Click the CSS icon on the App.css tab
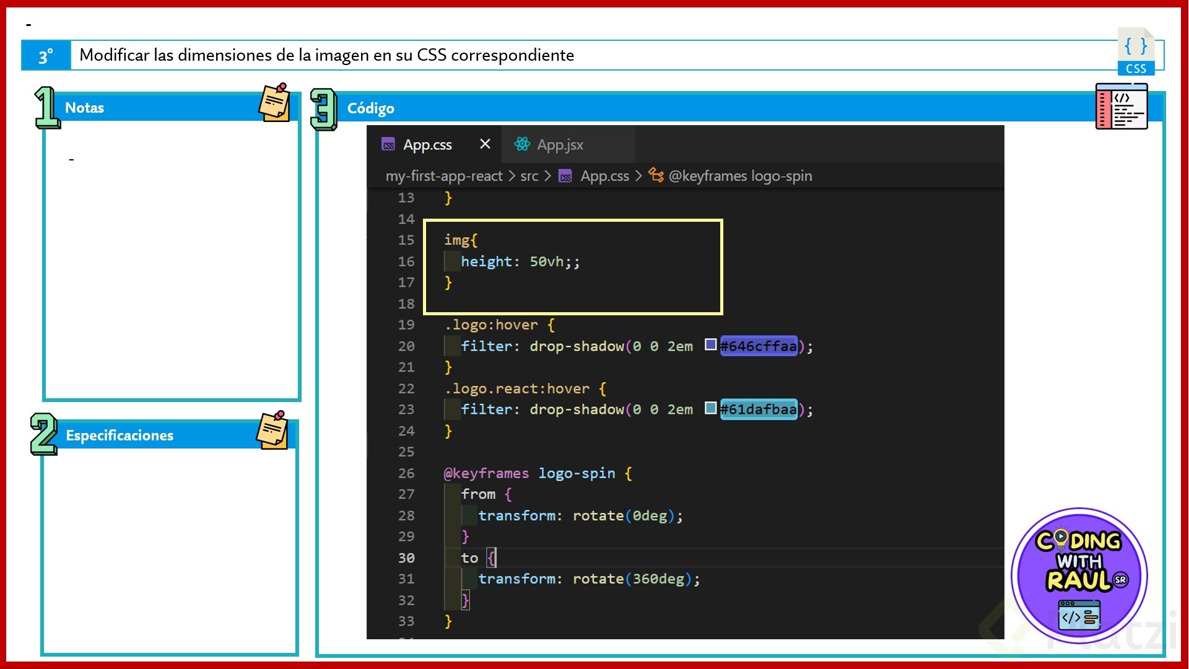Image resolution: width=1189 pixels, height=669 pixels. click(388, 145)
